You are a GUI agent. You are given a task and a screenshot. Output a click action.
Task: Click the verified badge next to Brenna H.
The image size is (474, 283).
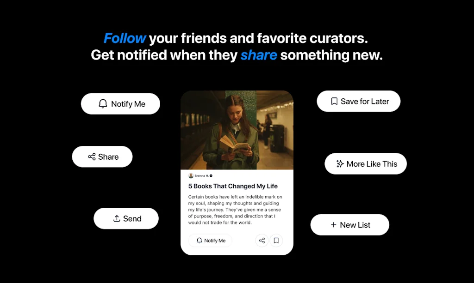pyautogui.click(x=211, y=176)
